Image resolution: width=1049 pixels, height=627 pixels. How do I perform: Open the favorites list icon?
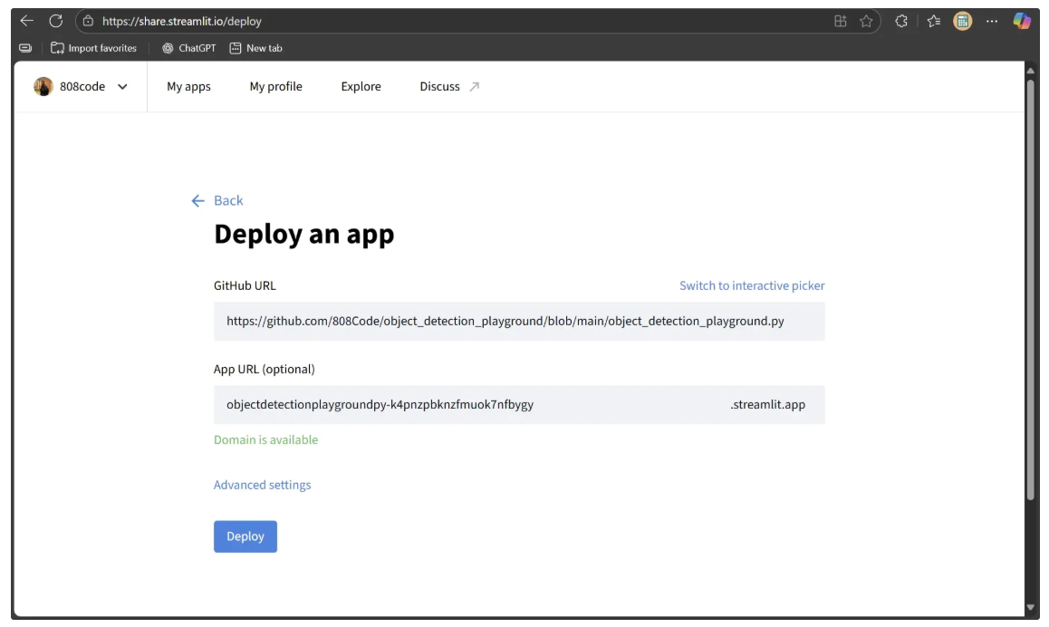point(934,22)
